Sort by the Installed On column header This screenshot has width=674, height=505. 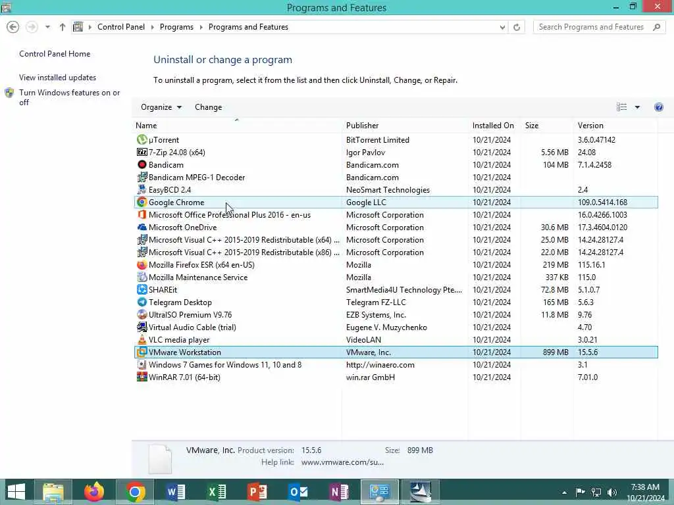tap(495, 126)
